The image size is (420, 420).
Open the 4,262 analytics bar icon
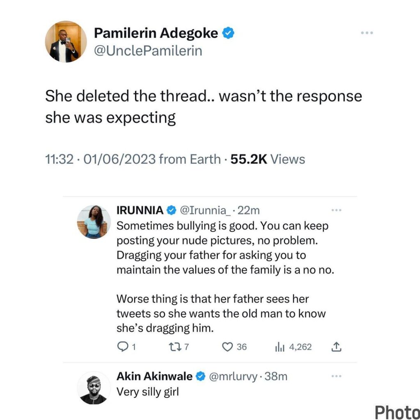[280, 347]
